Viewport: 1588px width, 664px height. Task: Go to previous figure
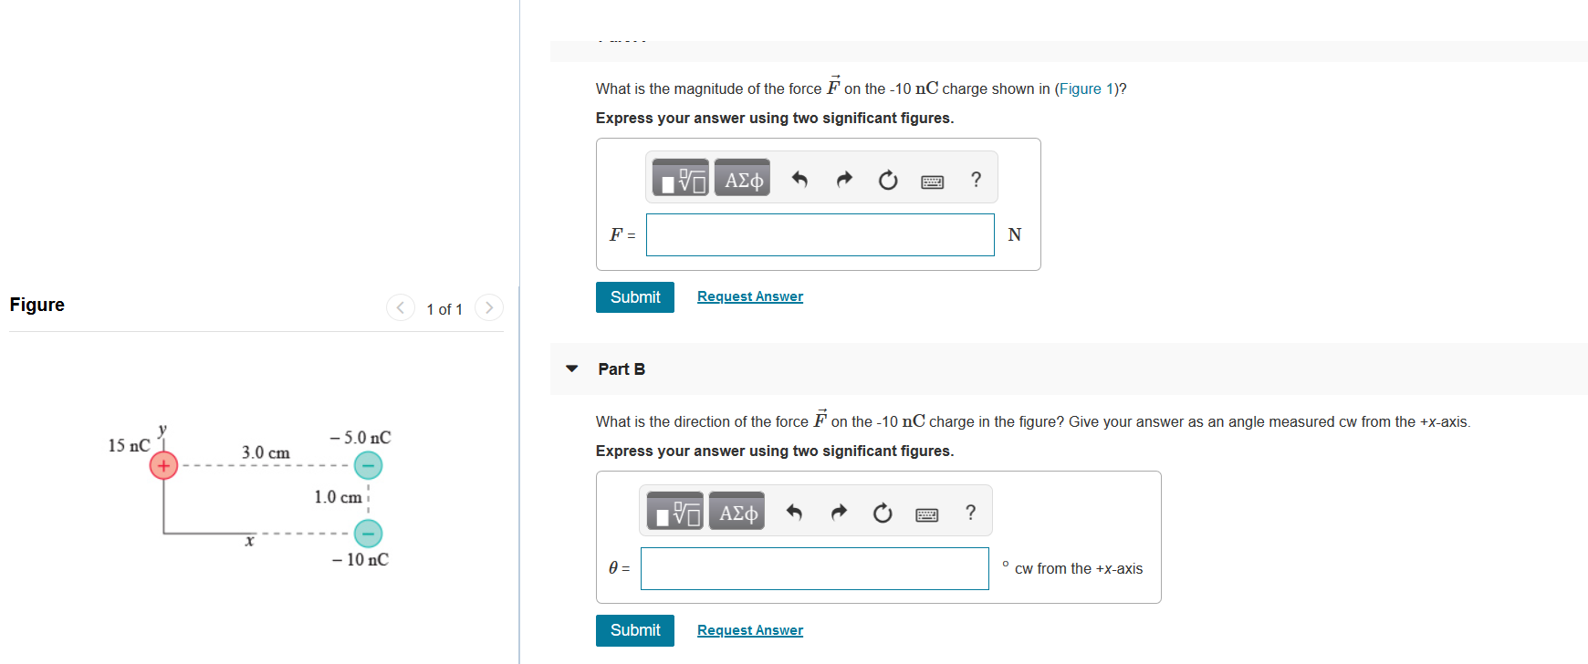[x=401, y=308]
